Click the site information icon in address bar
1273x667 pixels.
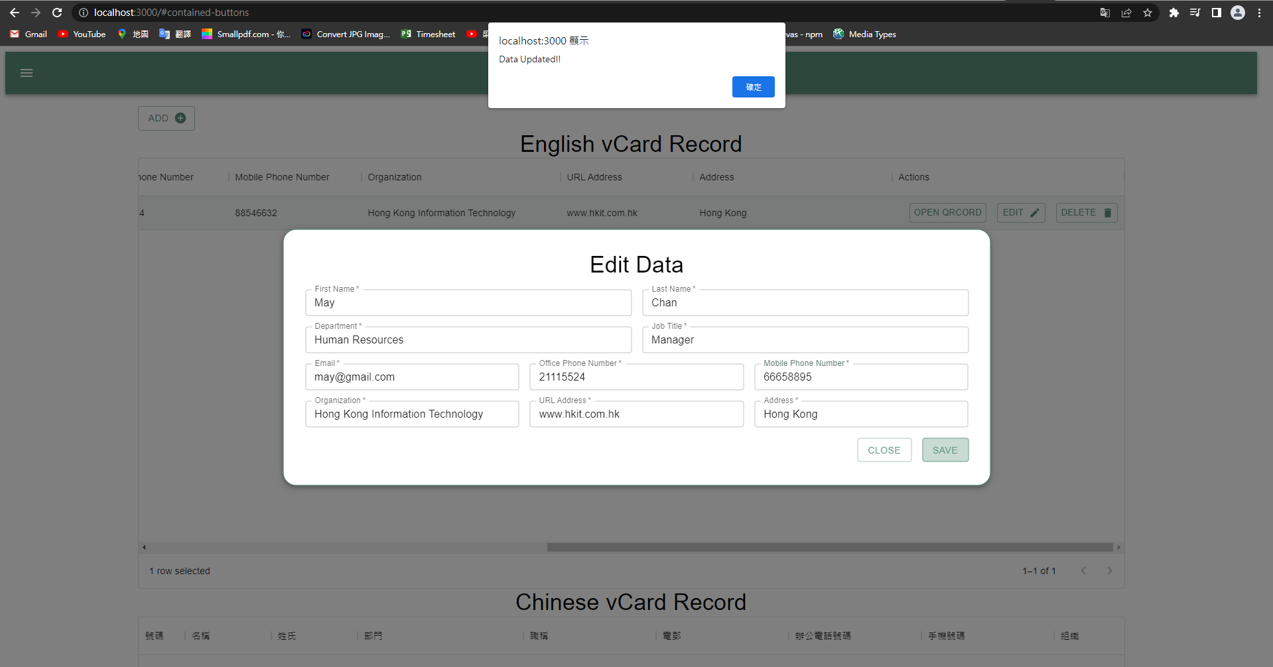click(x=84, y=13)
